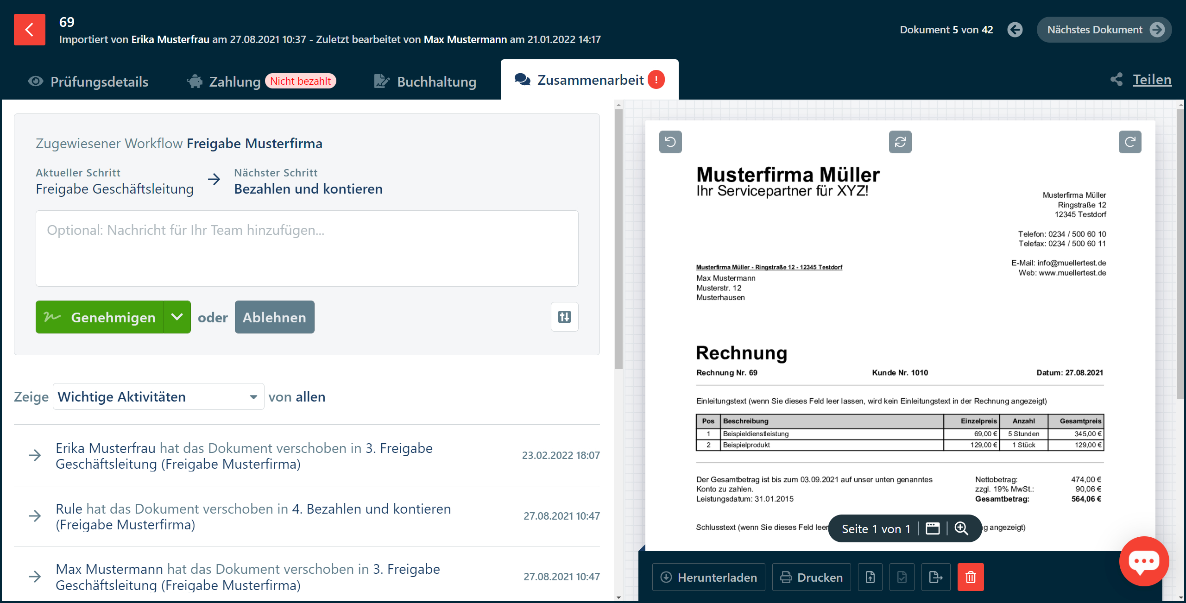Toggle workflow settings sliders button
The width and height of the screenshot is (1186, 603).
click(564, 317)
